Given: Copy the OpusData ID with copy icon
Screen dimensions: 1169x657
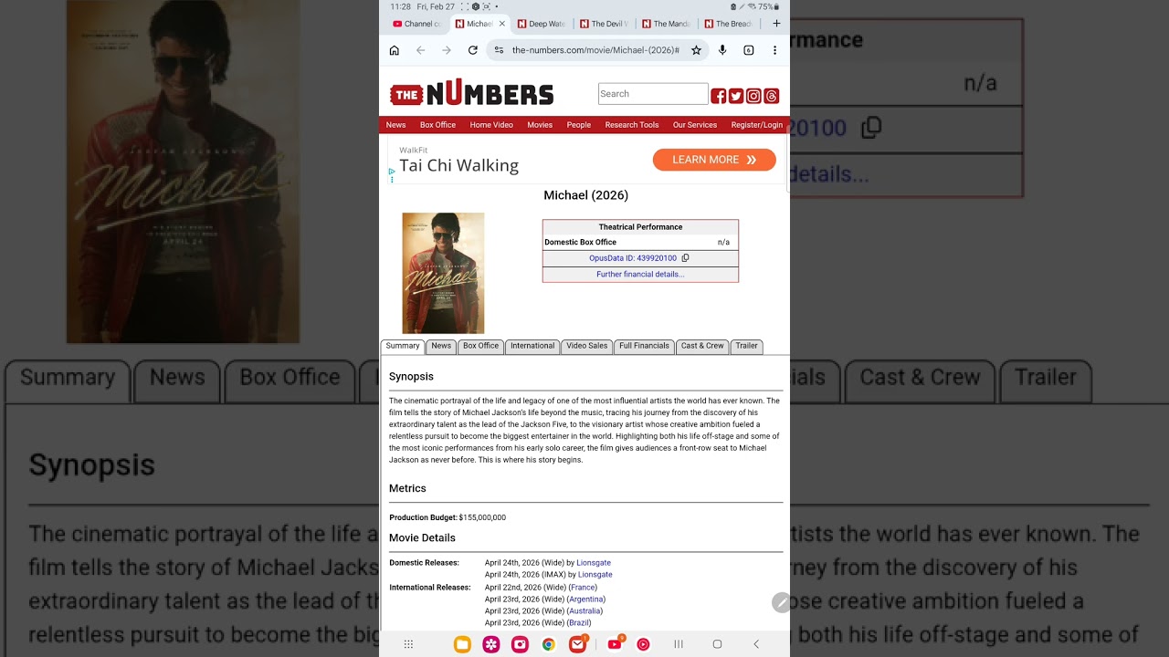Looking at the screenshot, I should pyautogui.click(x=685, y=258).
